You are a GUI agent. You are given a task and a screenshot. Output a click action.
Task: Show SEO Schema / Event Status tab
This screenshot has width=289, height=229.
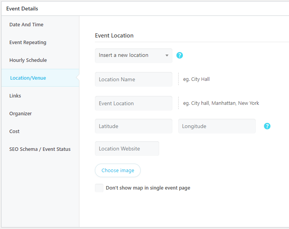(40, 149)
